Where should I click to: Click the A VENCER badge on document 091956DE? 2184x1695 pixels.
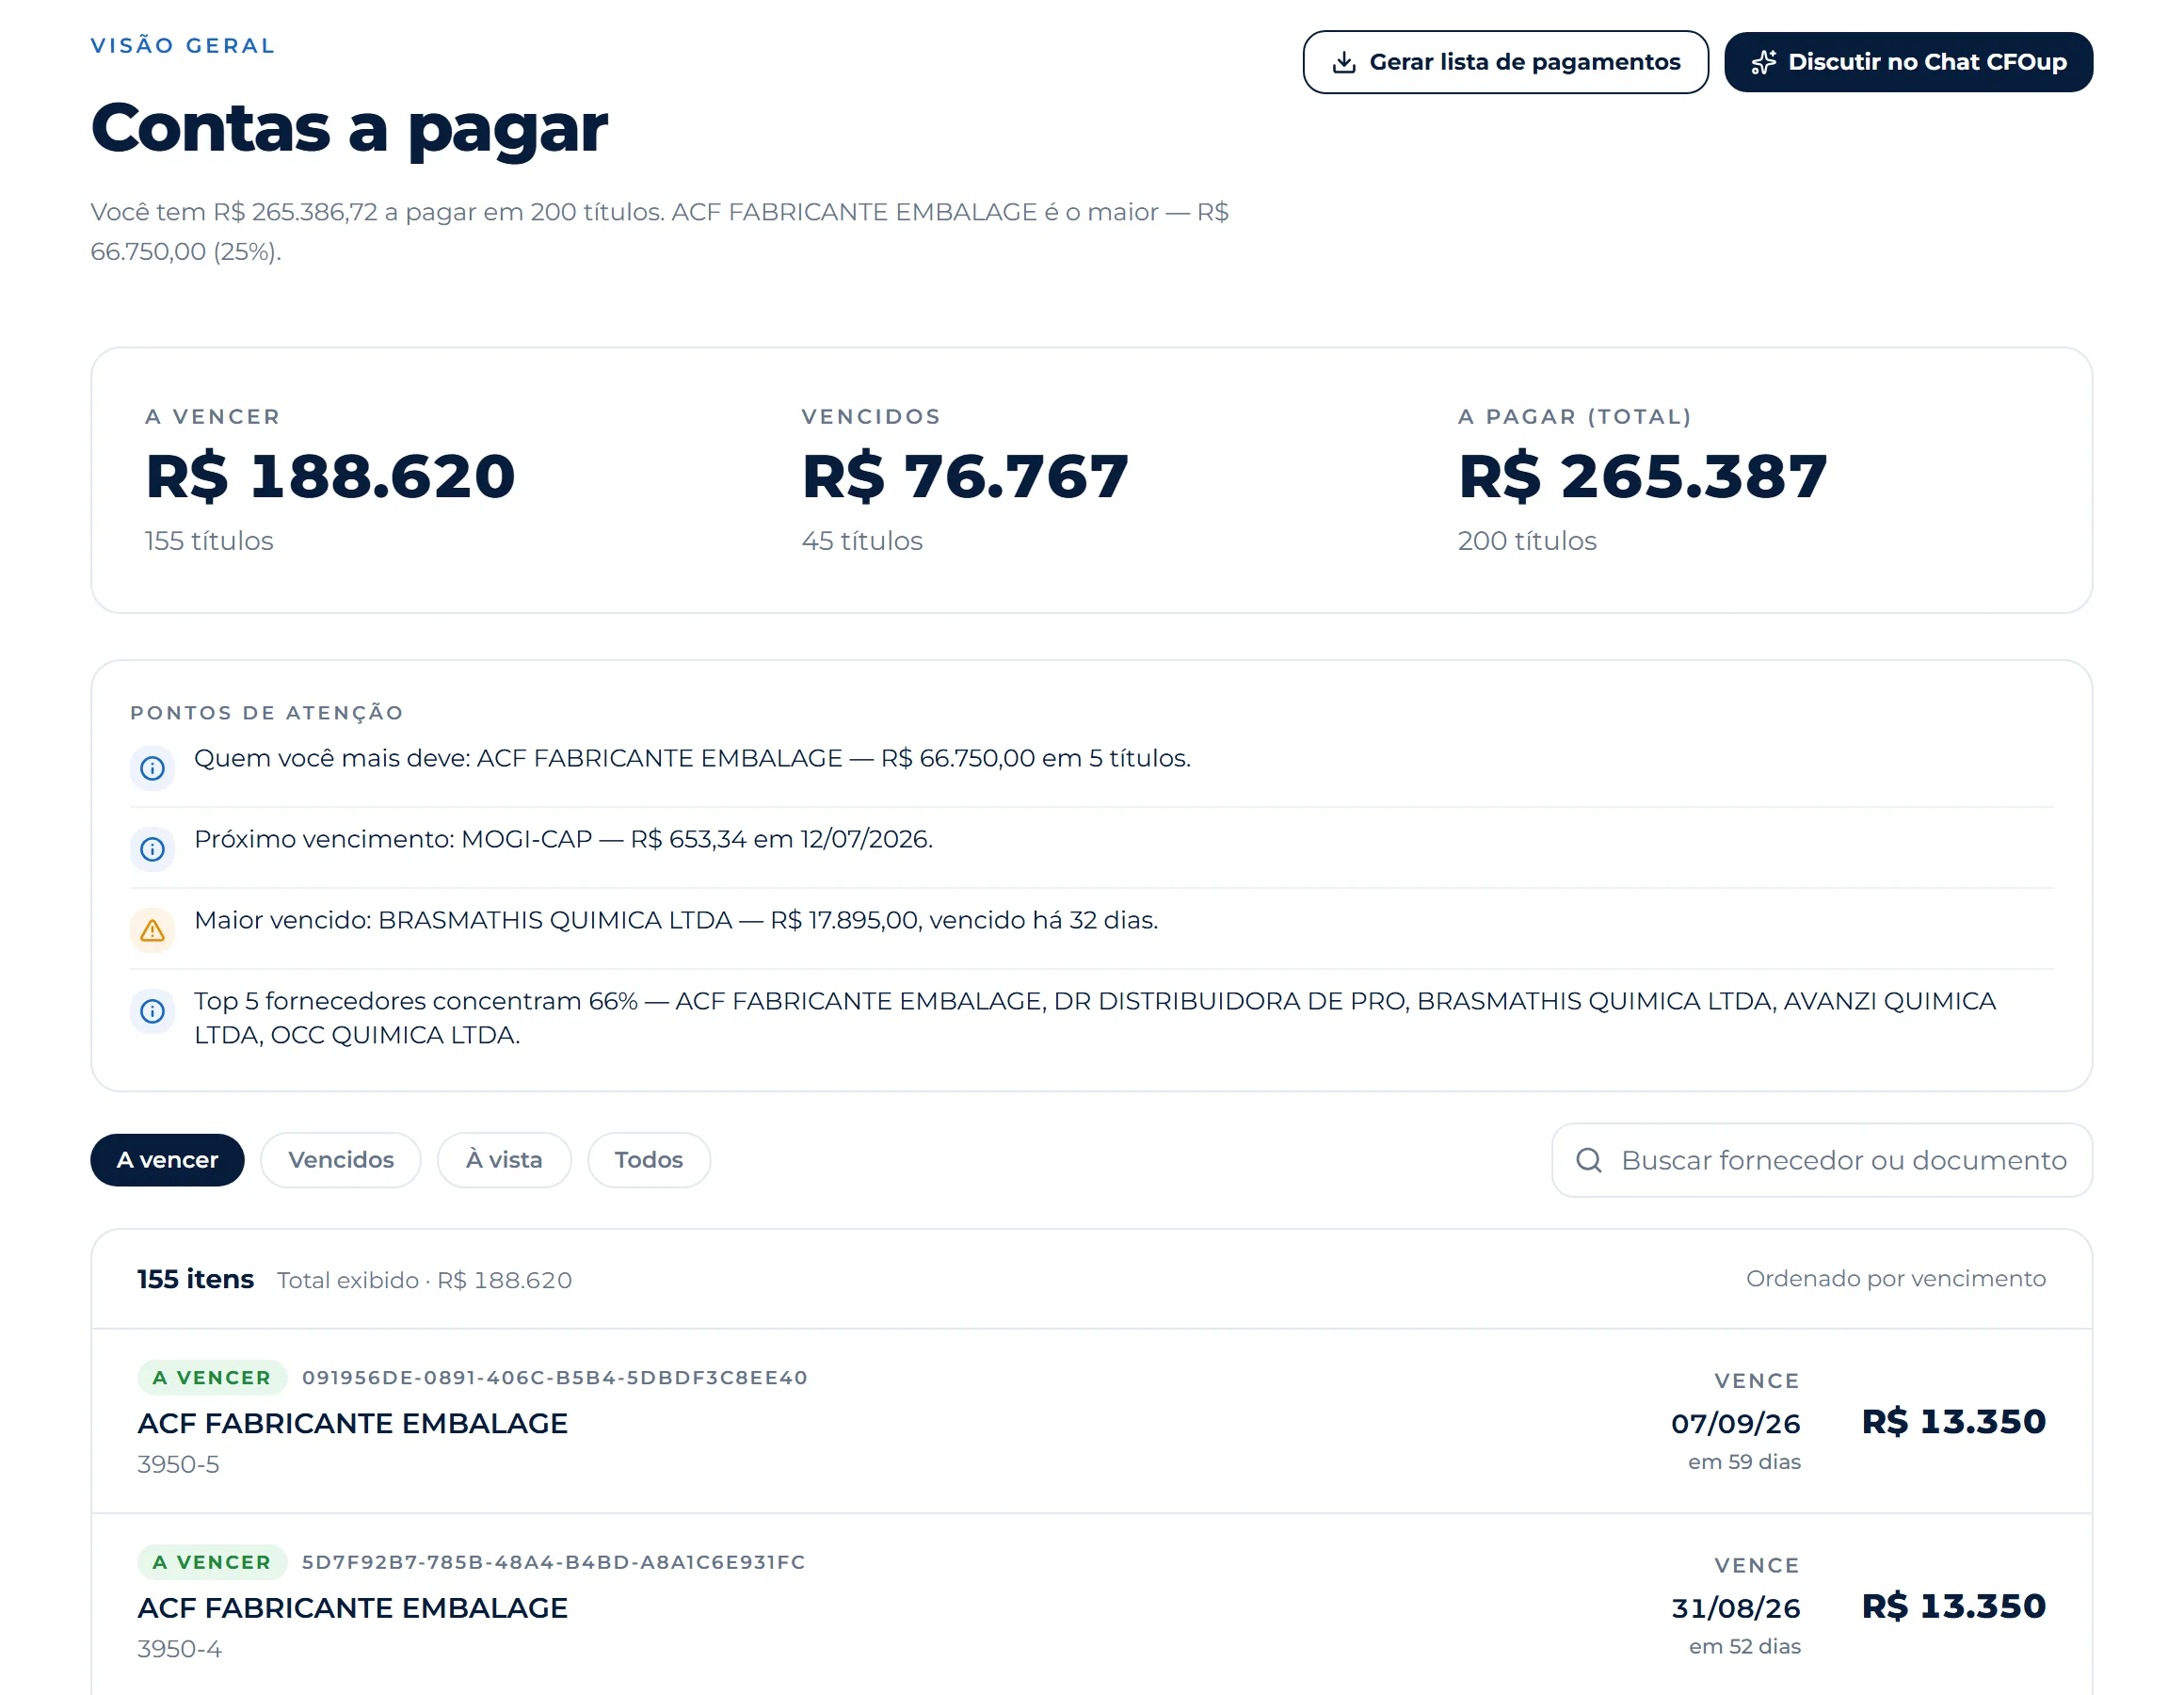pyautogui.click(x=212, y=1377)
